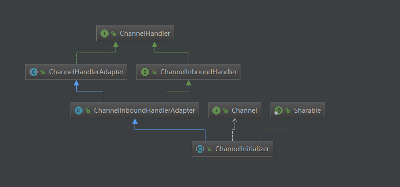This screenshot has width=400, height=187.
Task: Click the ChannelHandlerAdapter public visibility lock icon
Action: coord(42,72)
